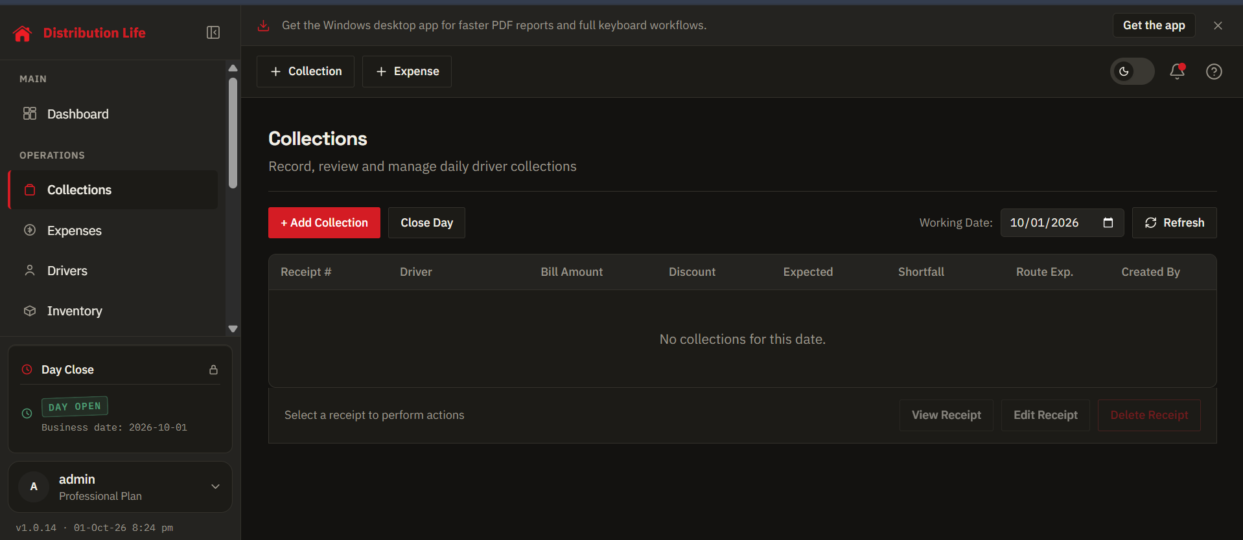Click the Day Close clock icon

[27, 370]
